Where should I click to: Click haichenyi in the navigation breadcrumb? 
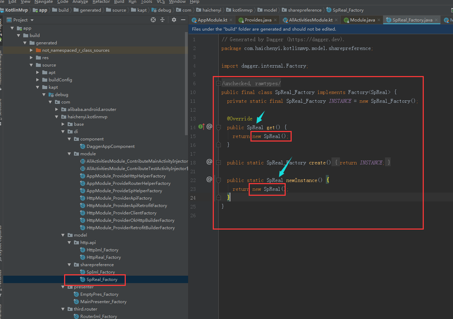coord(212,10)
